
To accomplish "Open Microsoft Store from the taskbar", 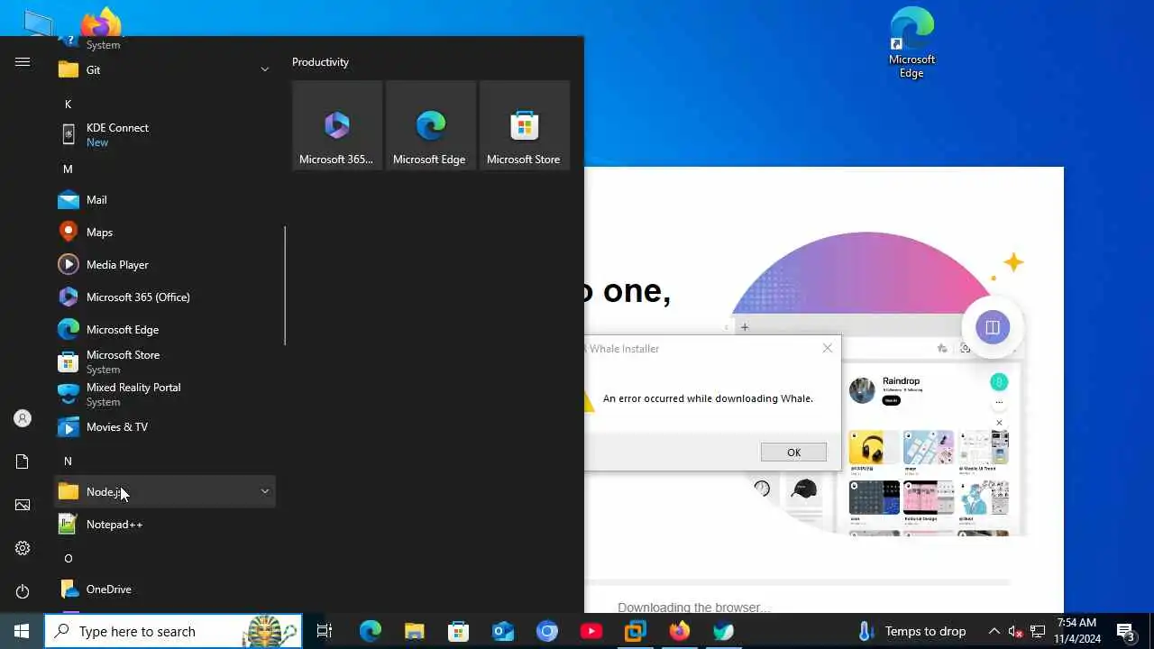I will coord(458,631).
